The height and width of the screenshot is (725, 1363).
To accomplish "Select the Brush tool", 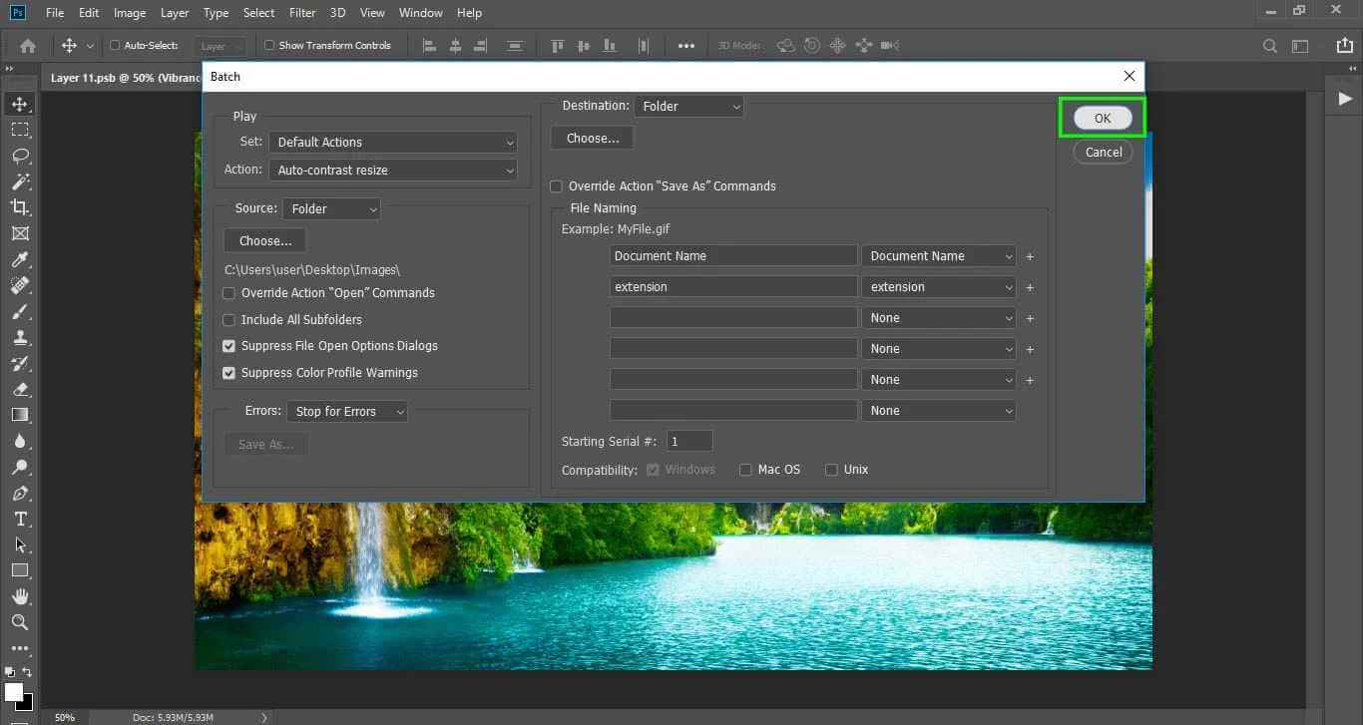I will tap(21, 311).
